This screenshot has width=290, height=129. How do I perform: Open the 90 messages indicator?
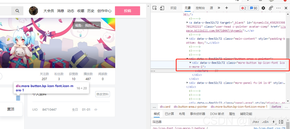click(x=254, y=8)
